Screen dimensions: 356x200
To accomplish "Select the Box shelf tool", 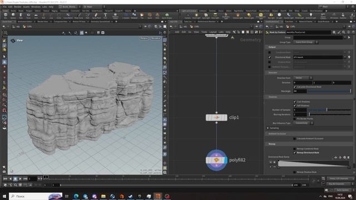I will pyautogui.click(x=6, y=16).
